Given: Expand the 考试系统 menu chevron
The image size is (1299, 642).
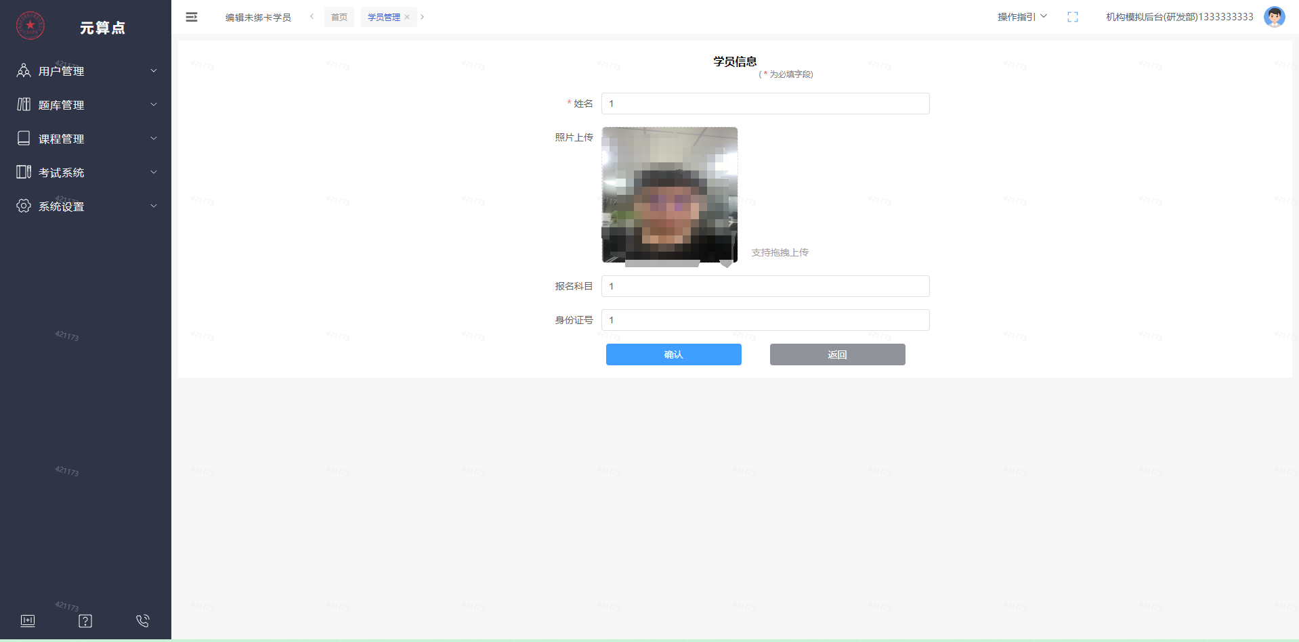Looking at the screenshot, I should click(x=154, y=172).
